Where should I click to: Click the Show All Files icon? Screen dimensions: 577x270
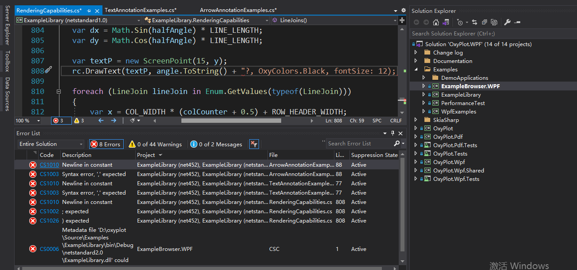click(494, 22)
